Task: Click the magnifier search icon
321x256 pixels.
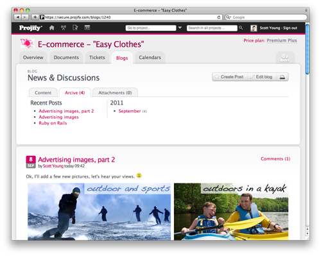Action: point(241,28)
